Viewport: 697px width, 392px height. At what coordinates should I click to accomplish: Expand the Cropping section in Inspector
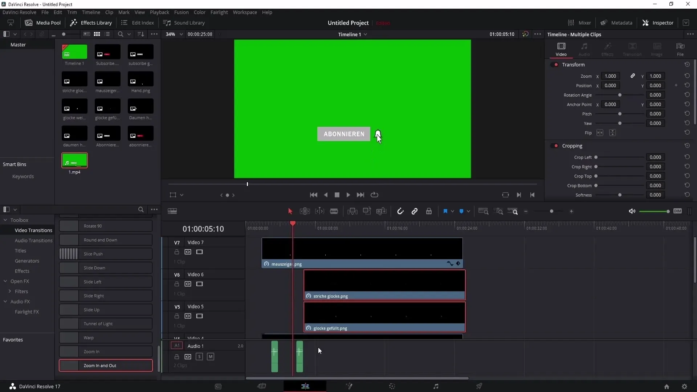(x=573, y=146)
